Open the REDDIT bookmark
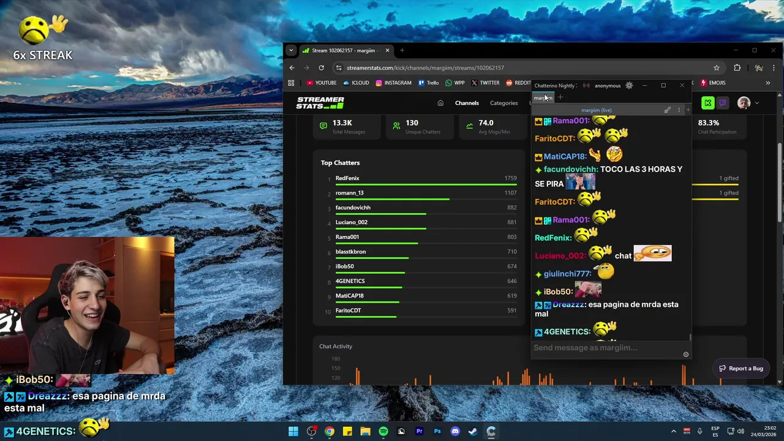The image size is (784, 441). pyautogui.click(x=519, y=83)
